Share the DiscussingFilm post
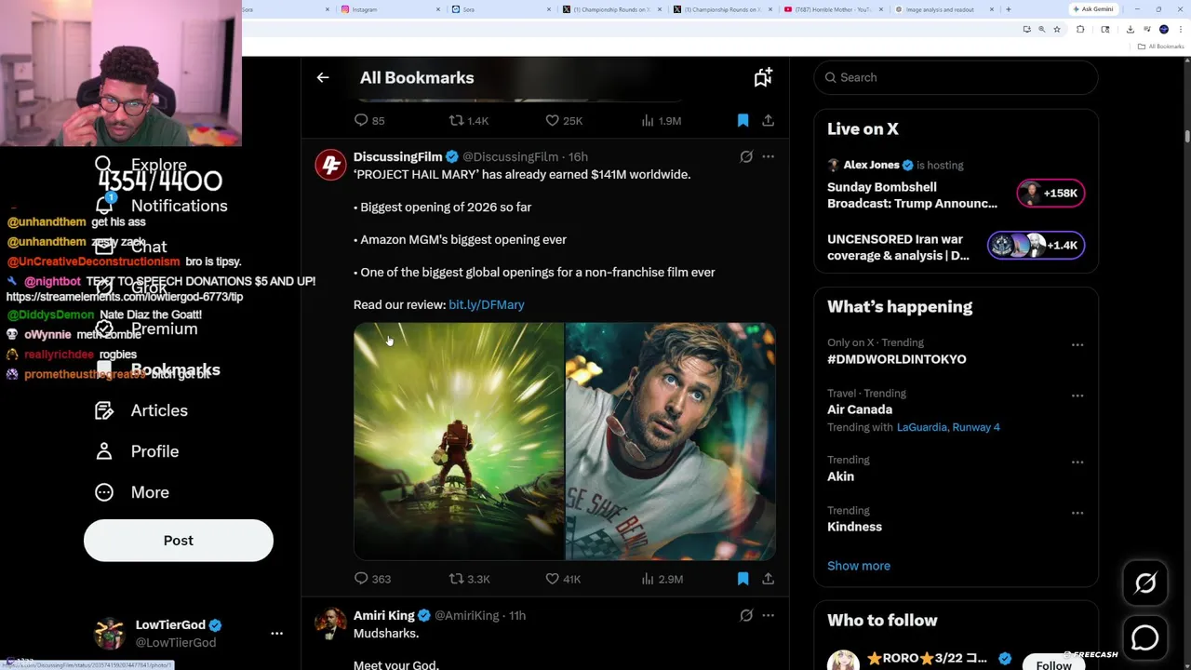 pos(768,579)
